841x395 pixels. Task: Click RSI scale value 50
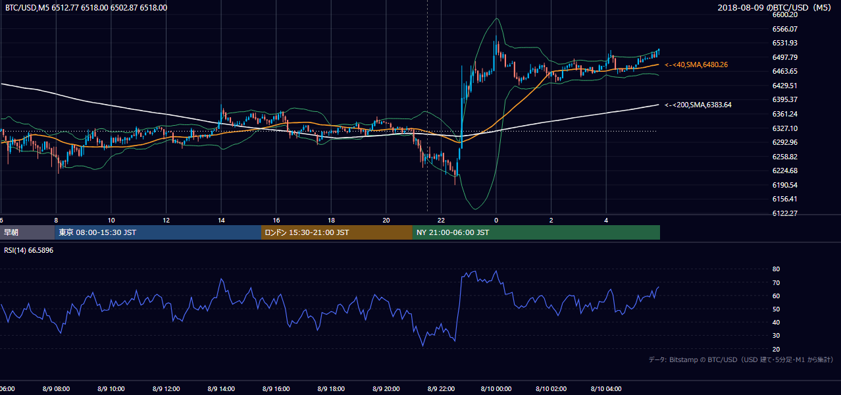[x=776, y=309]
